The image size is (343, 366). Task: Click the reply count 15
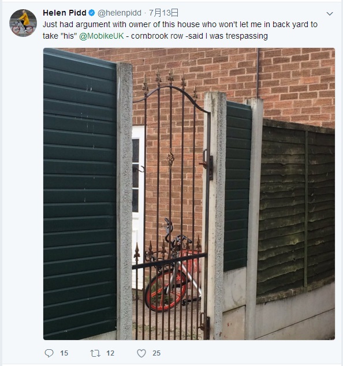[x=64, y=353]
